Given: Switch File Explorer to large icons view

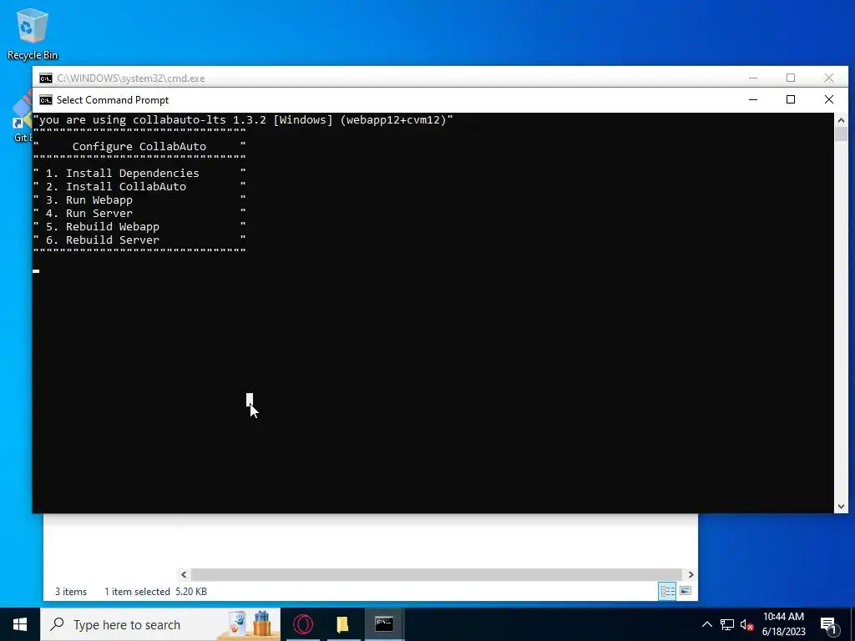Looking at the screenshot, I should (686, 592).
